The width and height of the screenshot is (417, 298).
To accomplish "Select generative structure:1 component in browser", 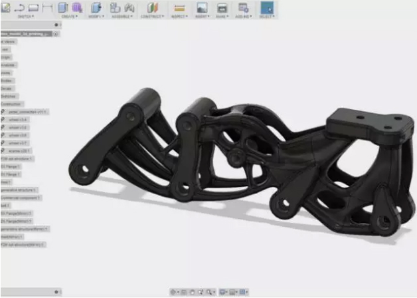I will pyautogui.click(x=20, y=190).
